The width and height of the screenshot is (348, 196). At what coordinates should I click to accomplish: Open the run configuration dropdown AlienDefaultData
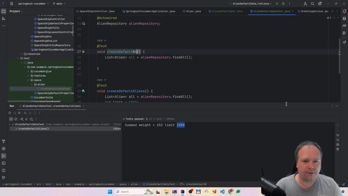[252, 4]
